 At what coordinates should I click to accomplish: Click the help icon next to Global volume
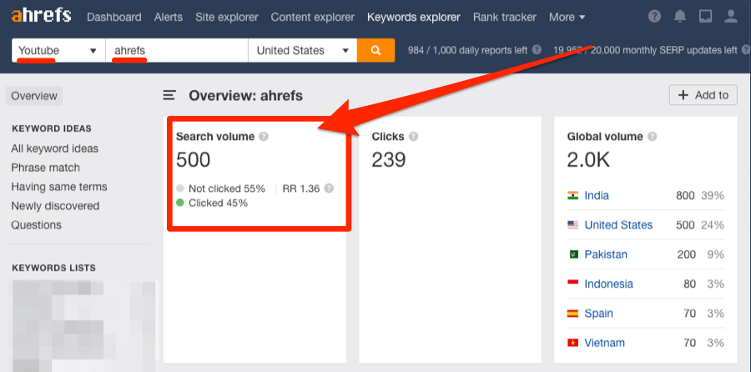pos(652,137)
